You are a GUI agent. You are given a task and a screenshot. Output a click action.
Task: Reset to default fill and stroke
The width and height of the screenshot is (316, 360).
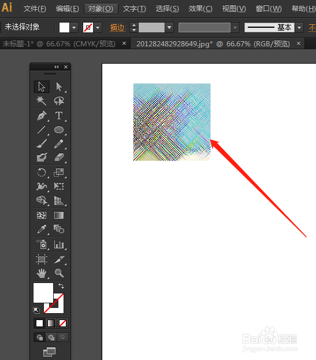click(36, 310)
